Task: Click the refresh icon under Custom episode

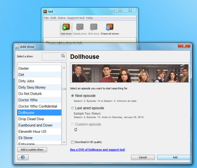Action: pos(76,130)
